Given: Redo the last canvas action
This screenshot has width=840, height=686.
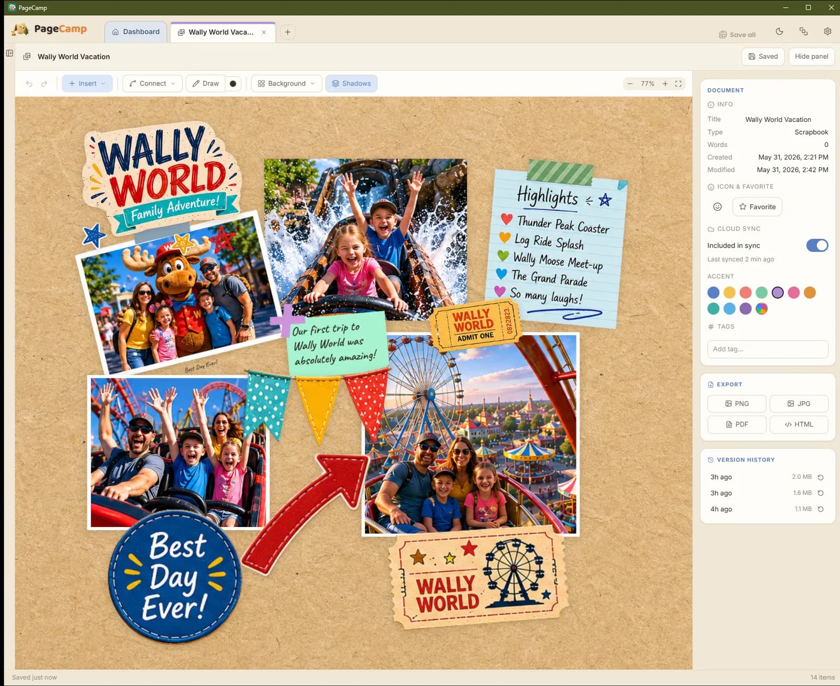Looking at the screenshot, I should pos(44,83).
